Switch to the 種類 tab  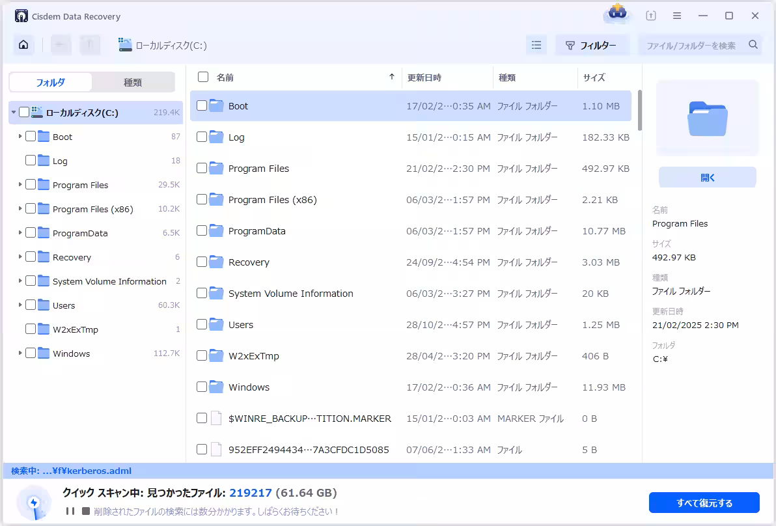[x=133, y=82]
